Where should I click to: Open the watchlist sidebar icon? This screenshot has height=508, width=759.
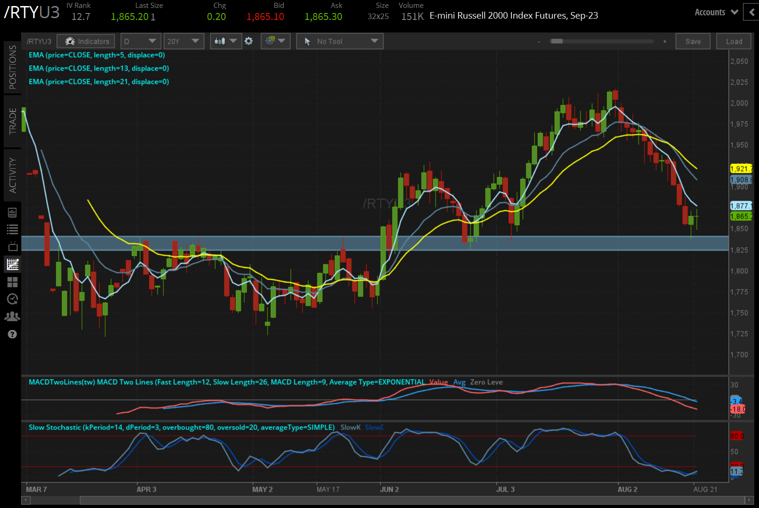(x=13, y=229)
